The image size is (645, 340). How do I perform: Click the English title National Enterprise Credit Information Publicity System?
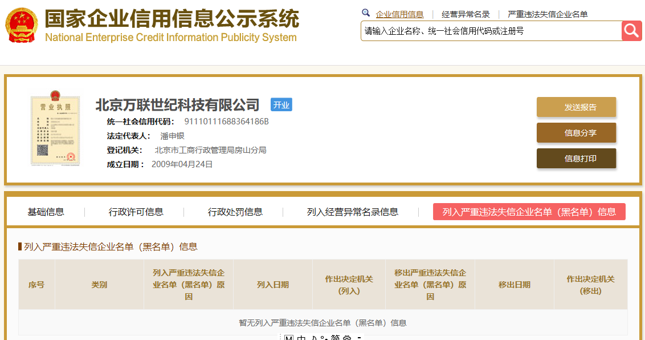(171, 38)
